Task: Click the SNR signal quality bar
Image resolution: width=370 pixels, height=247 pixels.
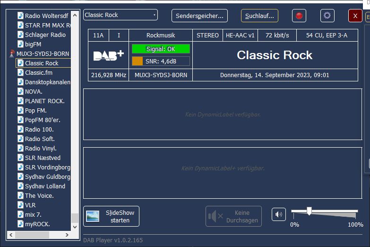Action: [x=161, y=61]
